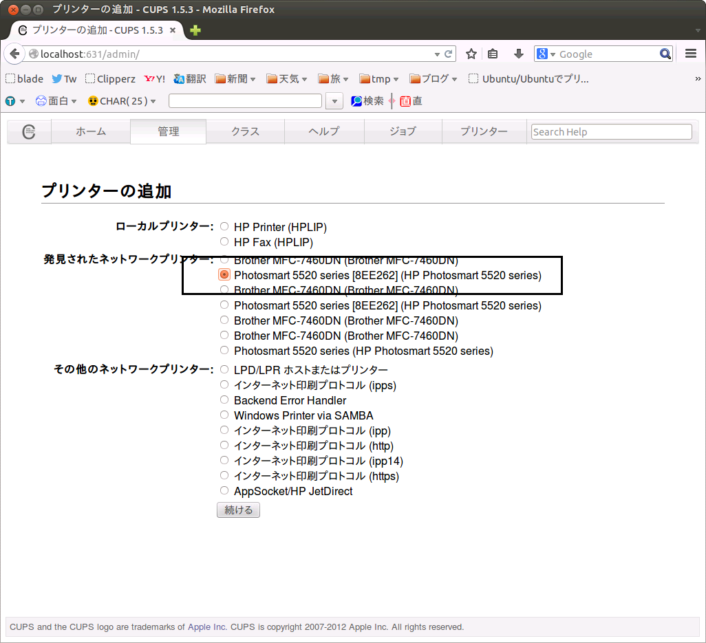706x643 pixels.
Task: Bookmark this page with the star icon
Action: [x=471, y=54]
